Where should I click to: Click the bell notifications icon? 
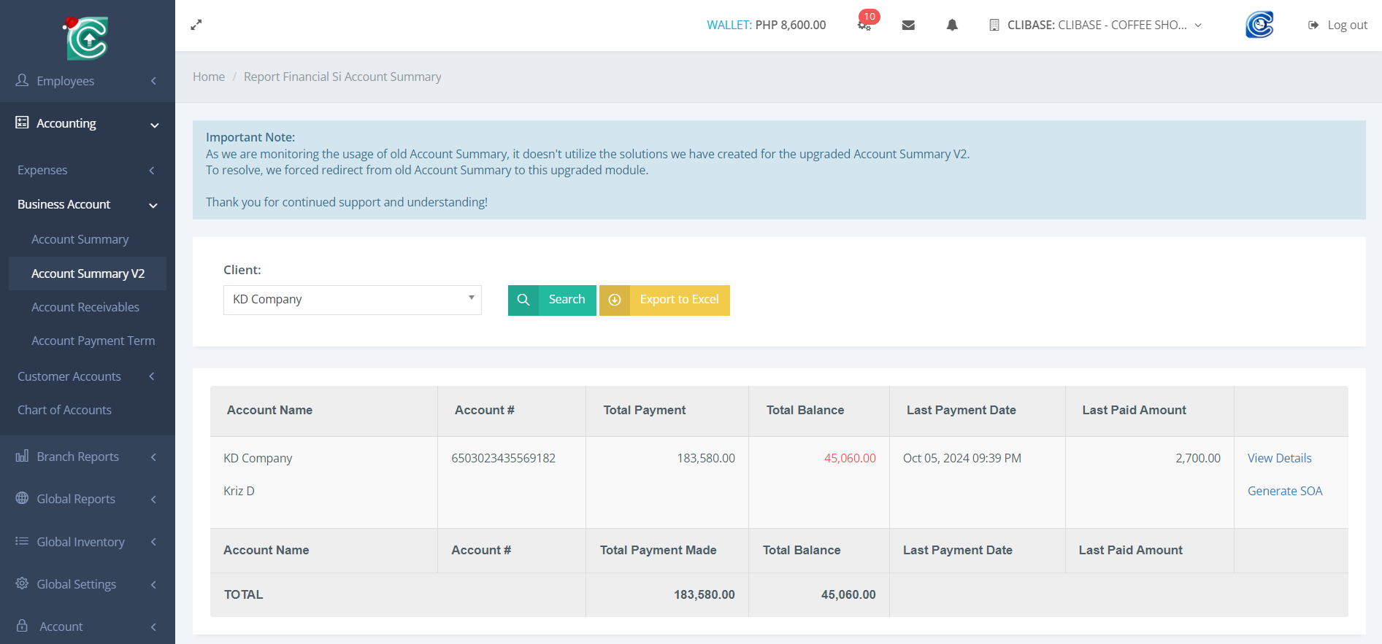click(952, 25)
